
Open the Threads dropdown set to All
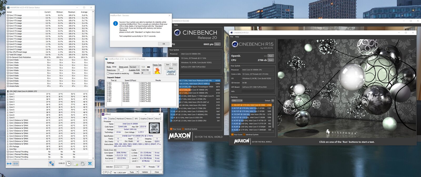tap(146, 73)
